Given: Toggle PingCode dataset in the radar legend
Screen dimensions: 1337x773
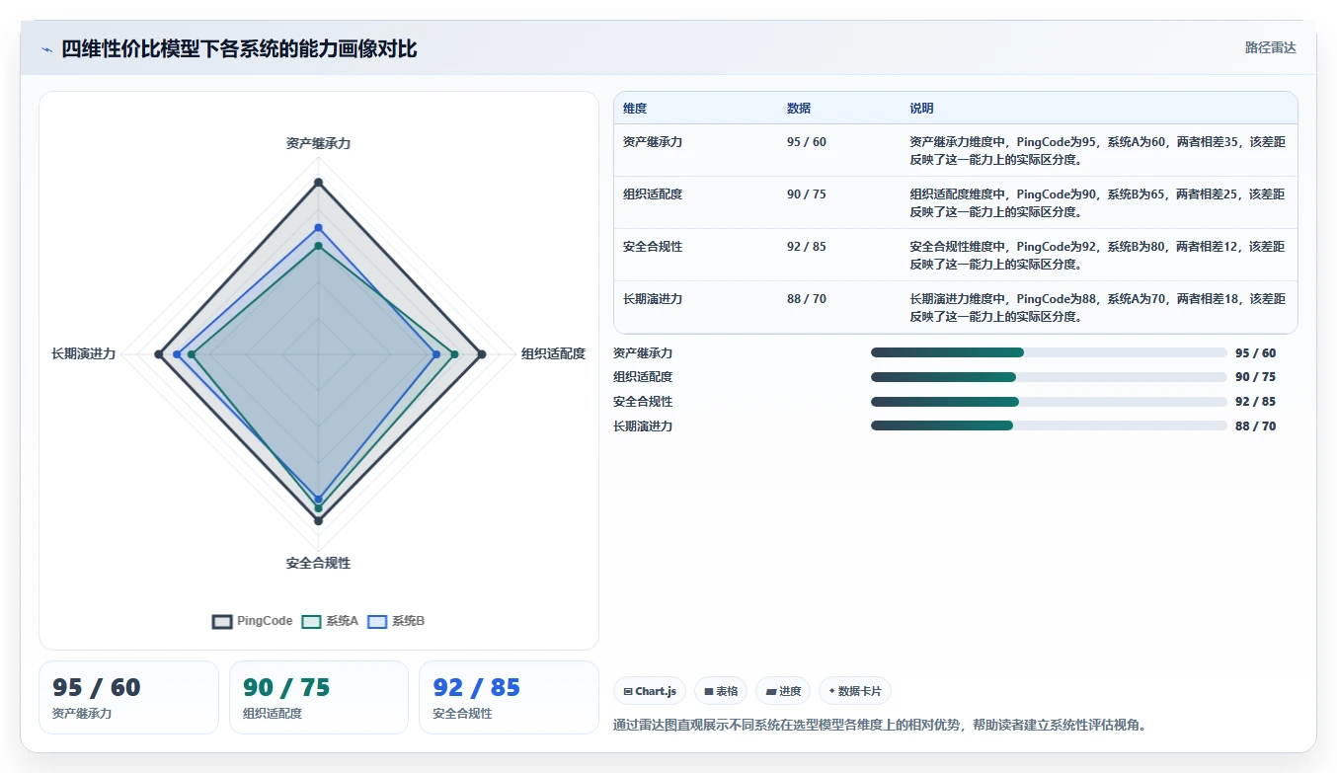Looking at the screenshot, I should (253, 621).
